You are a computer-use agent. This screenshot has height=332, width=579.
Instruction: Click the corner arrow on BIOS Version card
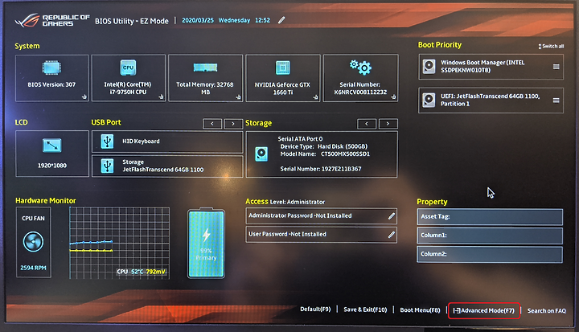[84, 96]
